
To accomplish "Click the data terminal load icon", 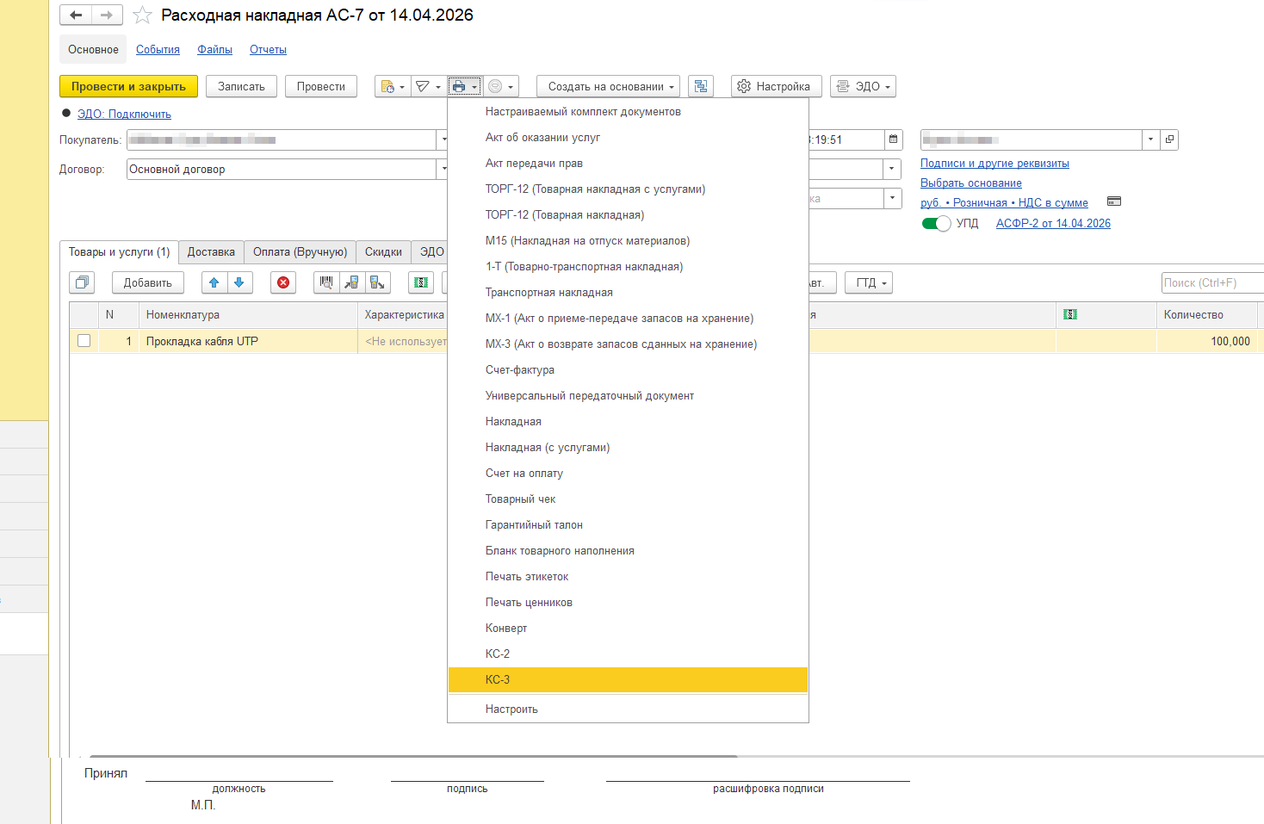I will coord(351,282).
